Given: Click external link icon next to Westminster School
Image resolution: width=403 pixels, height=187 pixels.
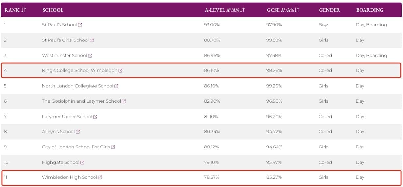Looking at the screenshot, I should point(90,56).
